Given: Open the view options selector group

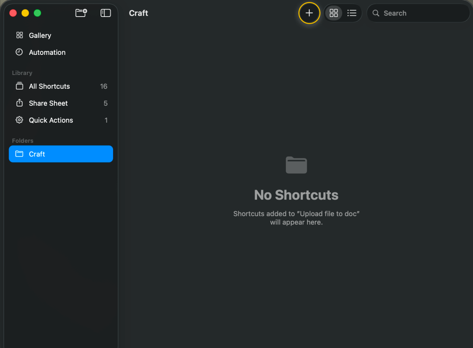Looking at the screenshot, I should pyautogui.click(x=343, y=13).
